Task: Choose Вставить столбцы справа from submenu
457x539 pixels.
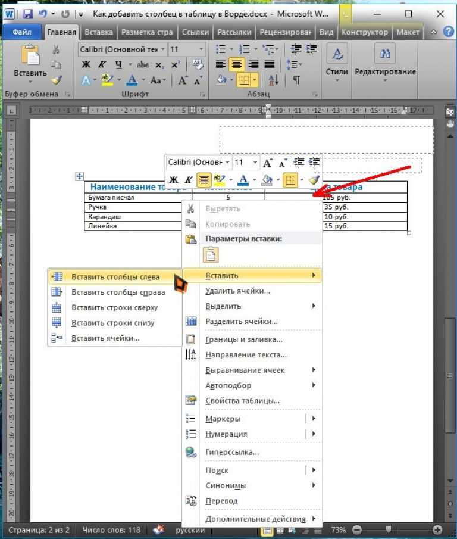Action: click(115, 292)
